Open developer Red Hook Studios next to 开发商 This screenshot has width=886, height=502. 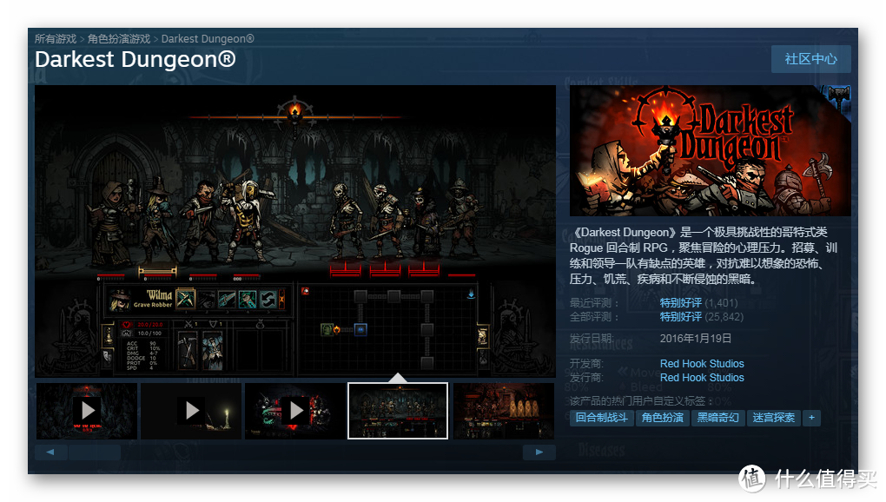702,364
